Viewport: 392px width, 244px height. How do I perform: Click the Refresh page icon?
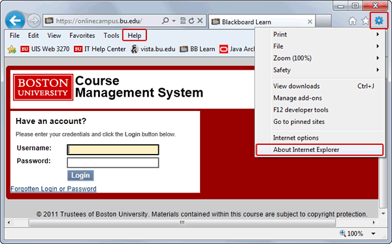point(191,21)
